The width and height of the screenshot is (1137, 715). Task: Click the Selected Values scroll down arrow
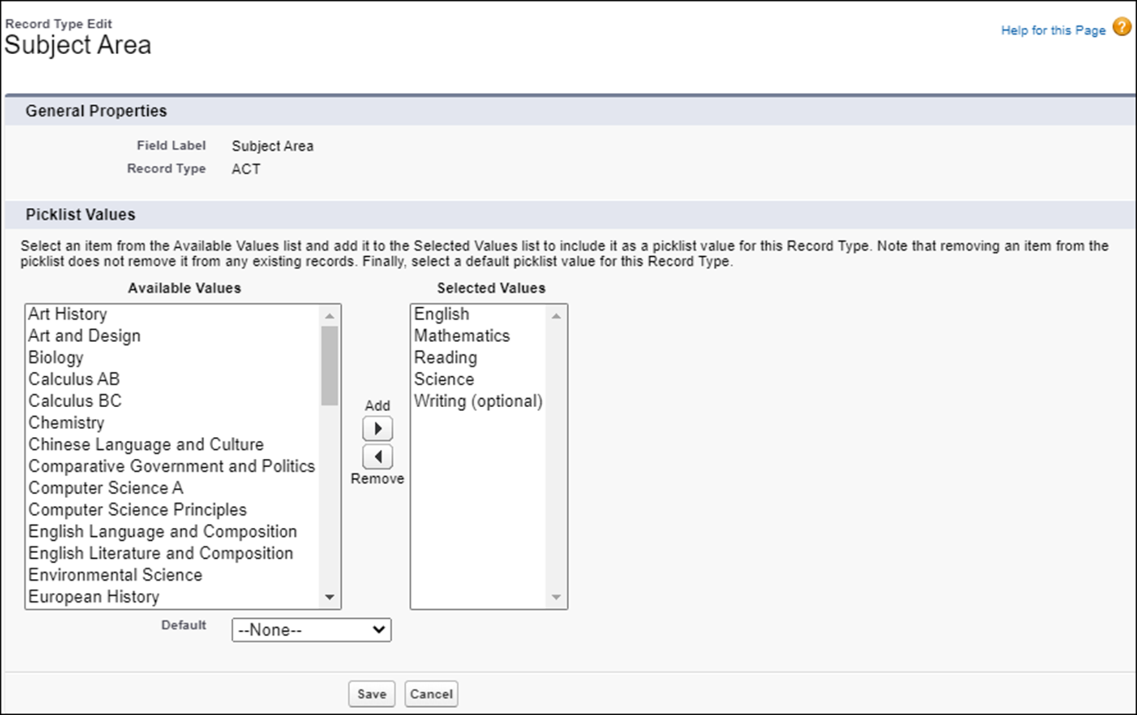[x=556, y=597]
